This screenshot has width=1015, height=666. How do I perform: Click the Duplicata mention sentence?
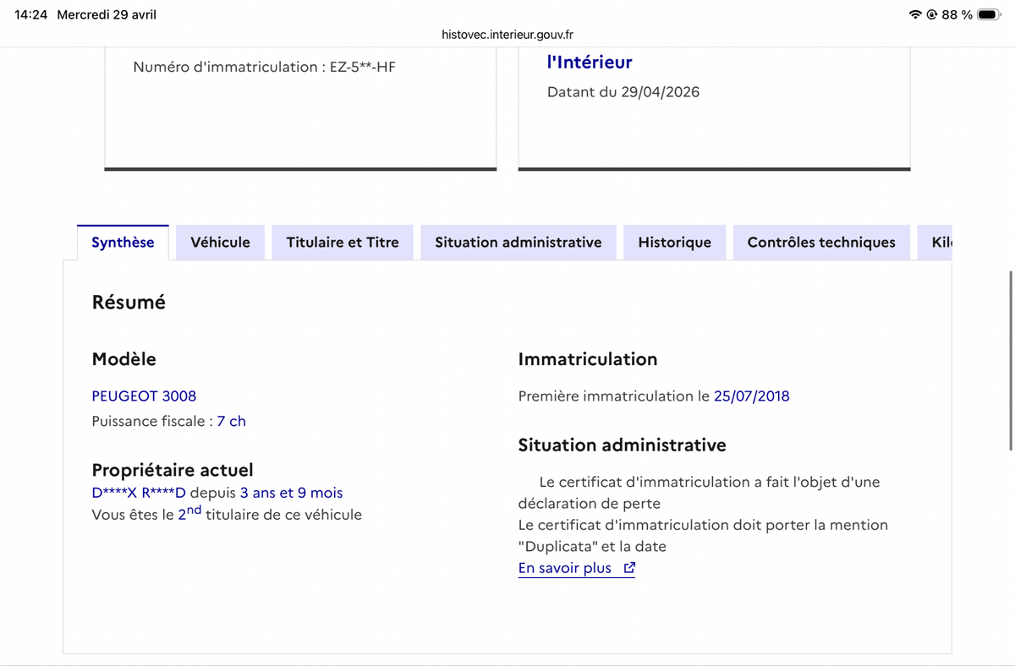tap(703, 536)
